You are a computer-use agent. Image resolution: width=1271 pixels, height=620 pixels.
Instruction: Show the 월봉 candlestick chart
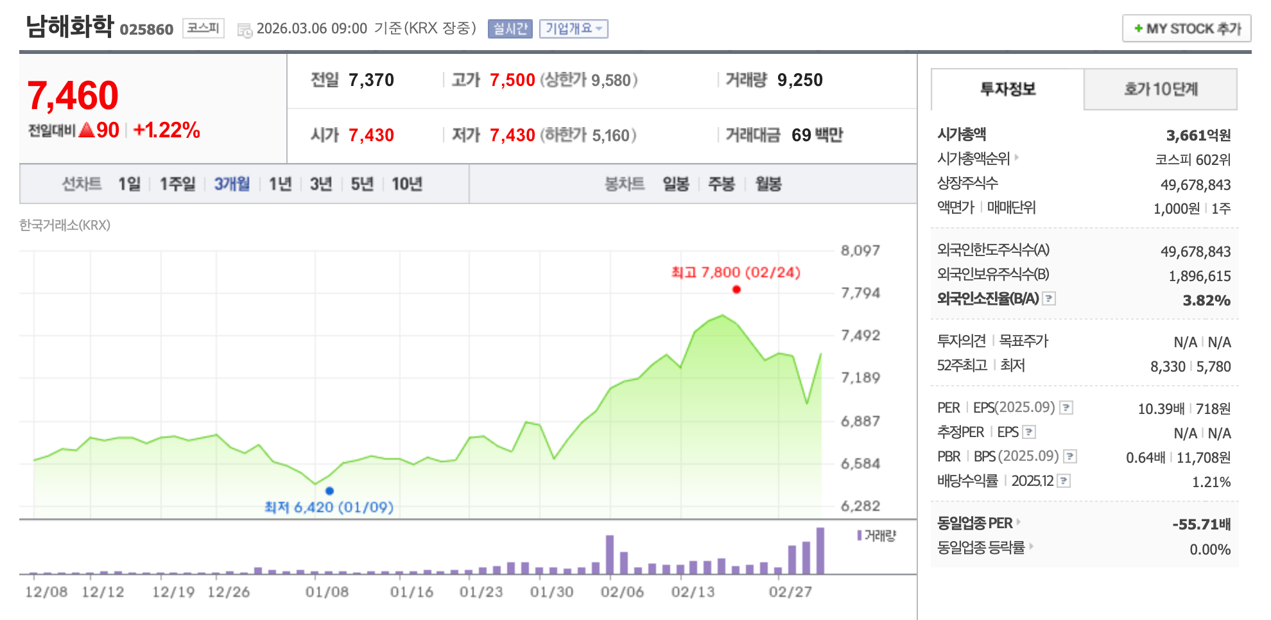(x=768, y=184)
